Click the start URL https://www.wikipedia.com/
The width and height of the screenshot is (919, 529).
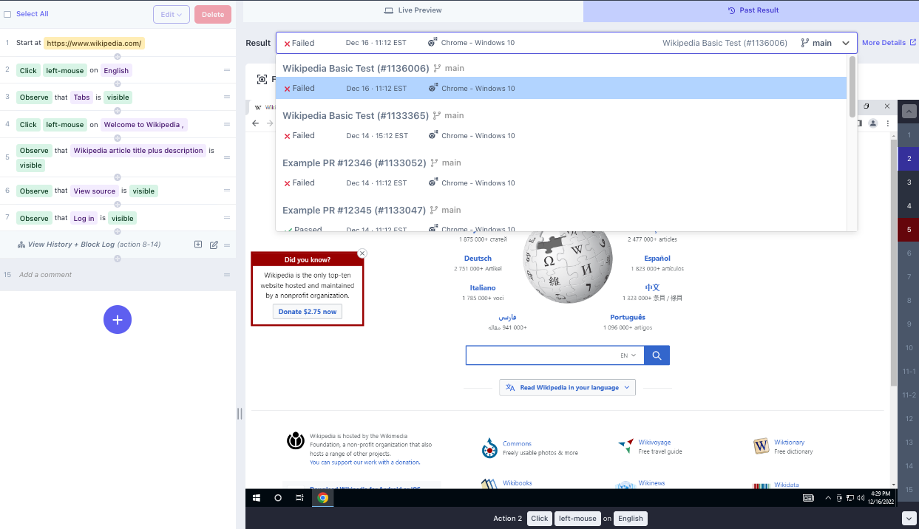pos(94,43)
